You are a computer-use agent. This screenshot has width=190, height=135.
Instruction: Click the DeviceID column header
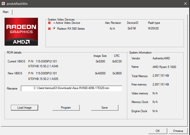coord(133,23)
